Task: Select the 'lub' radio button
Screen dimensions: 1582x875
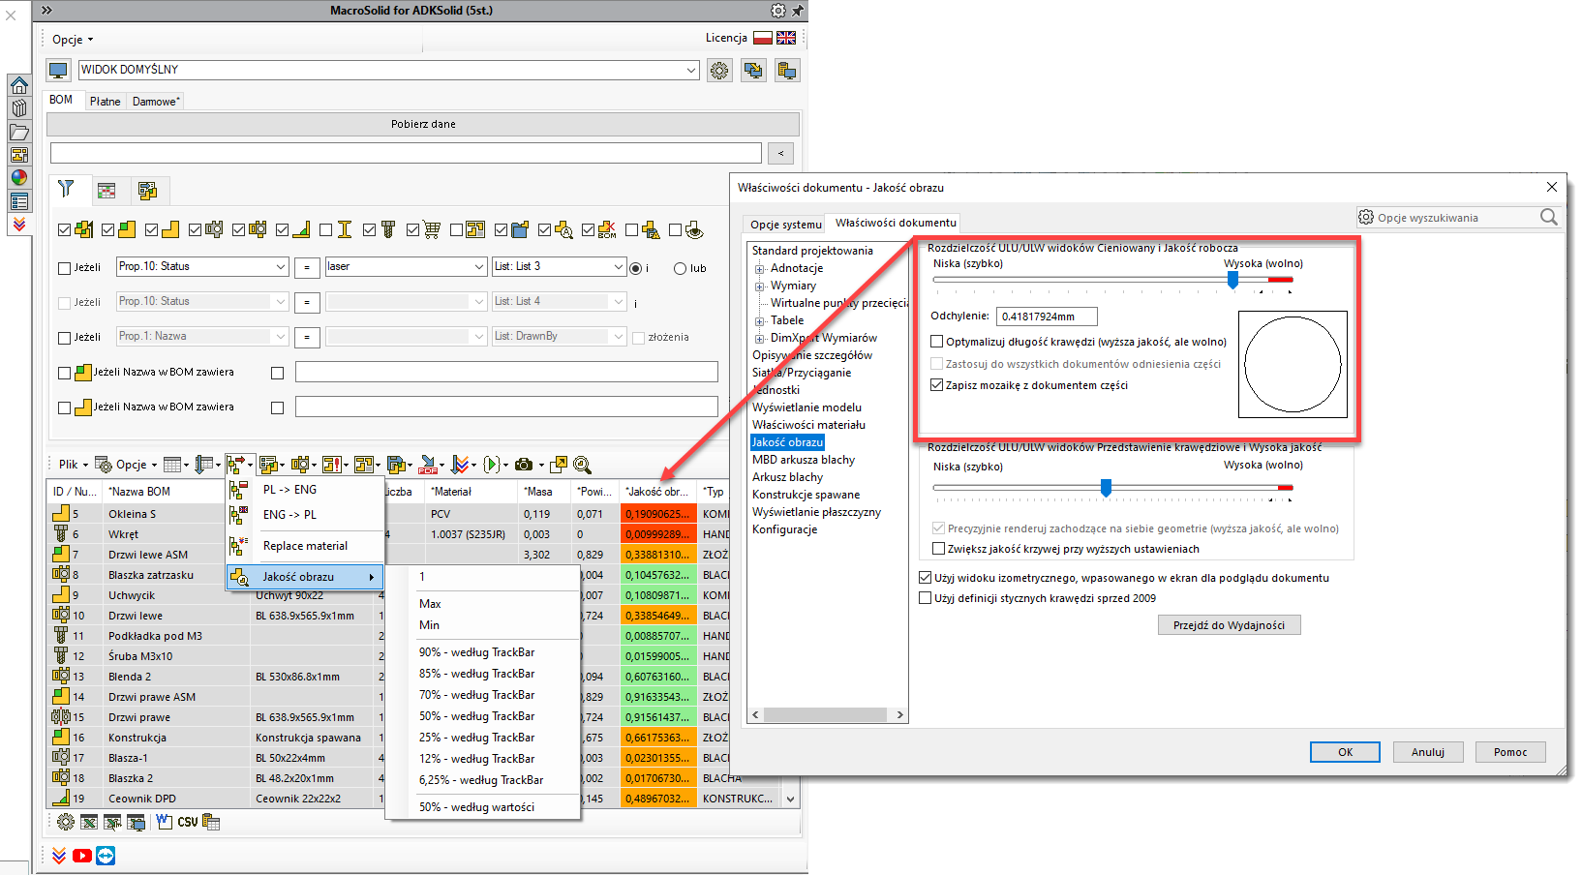Action: (x=680, y=268)
